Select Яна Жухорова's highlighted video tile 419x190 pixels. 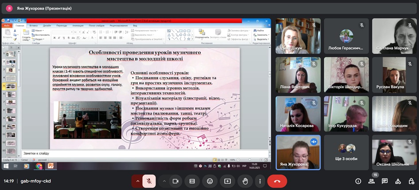298,152
